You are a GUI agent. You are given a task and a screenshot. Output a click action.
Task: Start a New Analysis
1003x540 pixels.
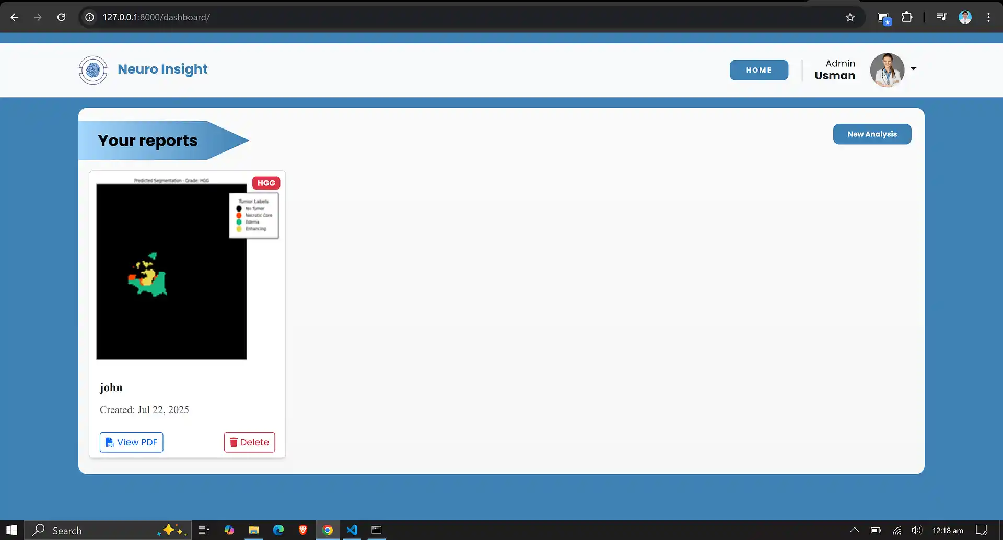872,134
